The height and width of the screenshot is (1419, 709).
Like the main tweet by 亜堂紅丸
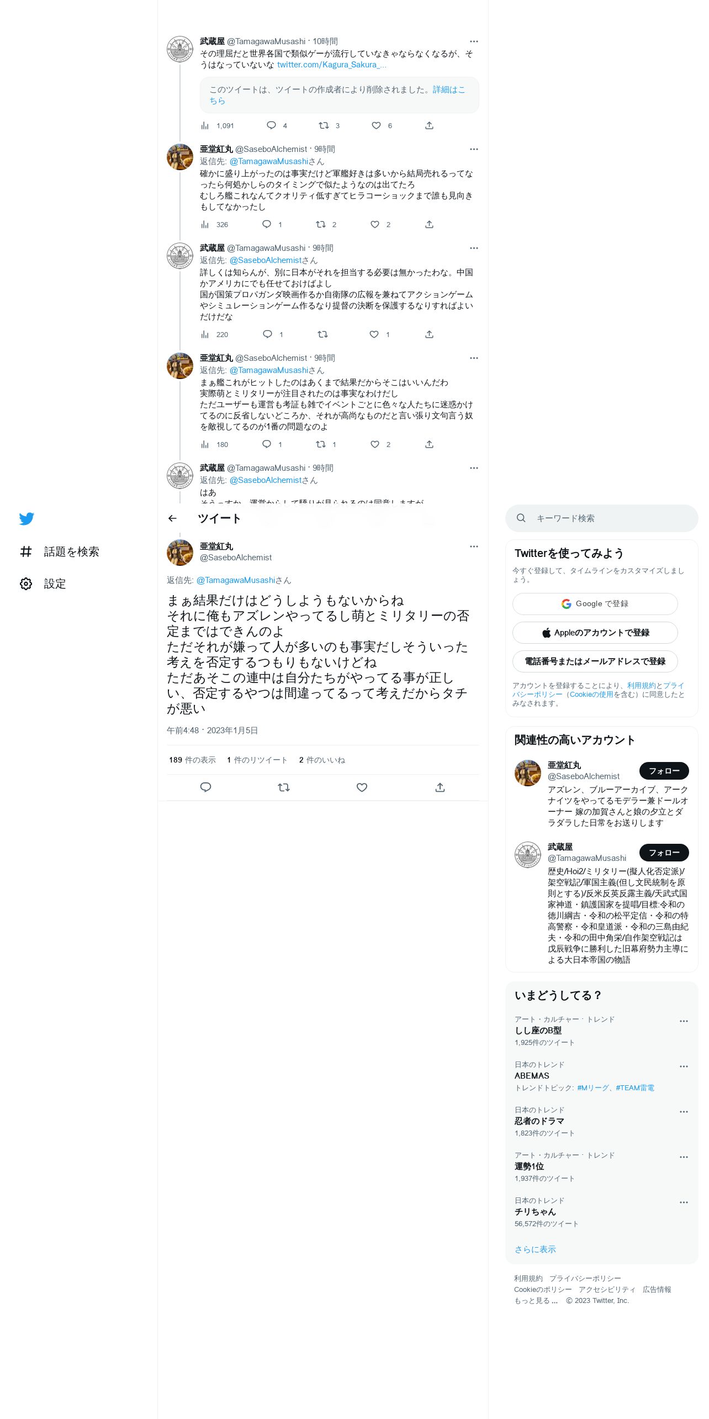[x=362, y=787]
